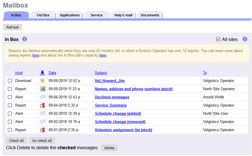
Task: Click the envelope icon in Schedule change (removed) row
Action: (x=43, y=121)
